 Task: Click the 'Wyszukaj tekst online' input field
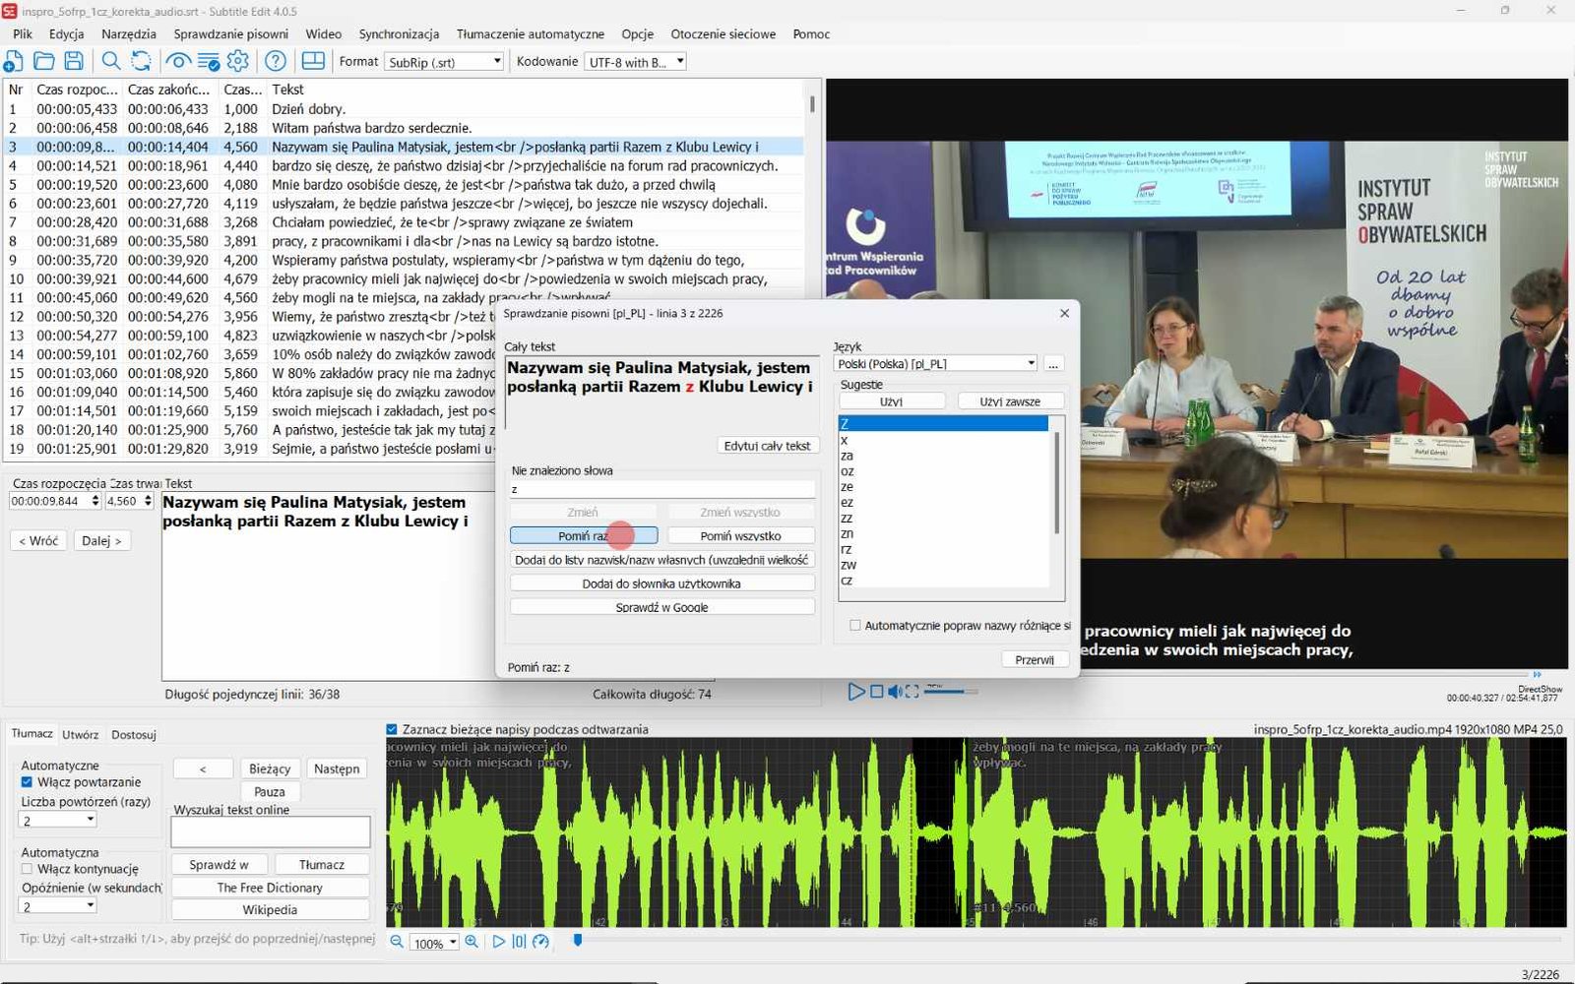pos(271,831)
